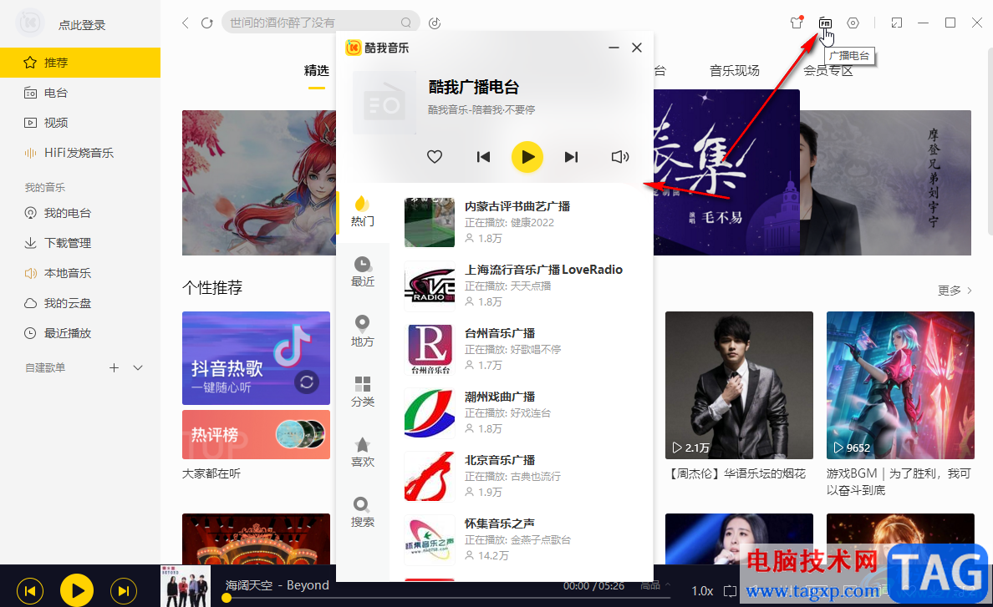Open the settings hexagon icon in title bar
The image size is (993, 607).
853,23
